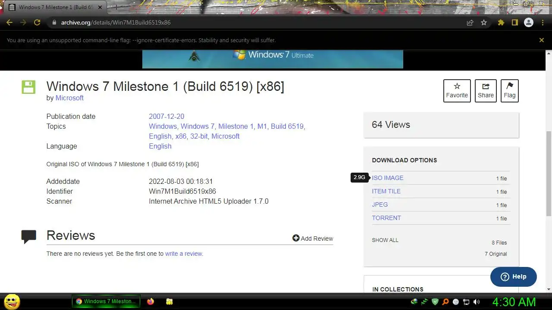Screen dimensions: 552x310
Task: Open the Help chat button
Action: coord(513,277)
